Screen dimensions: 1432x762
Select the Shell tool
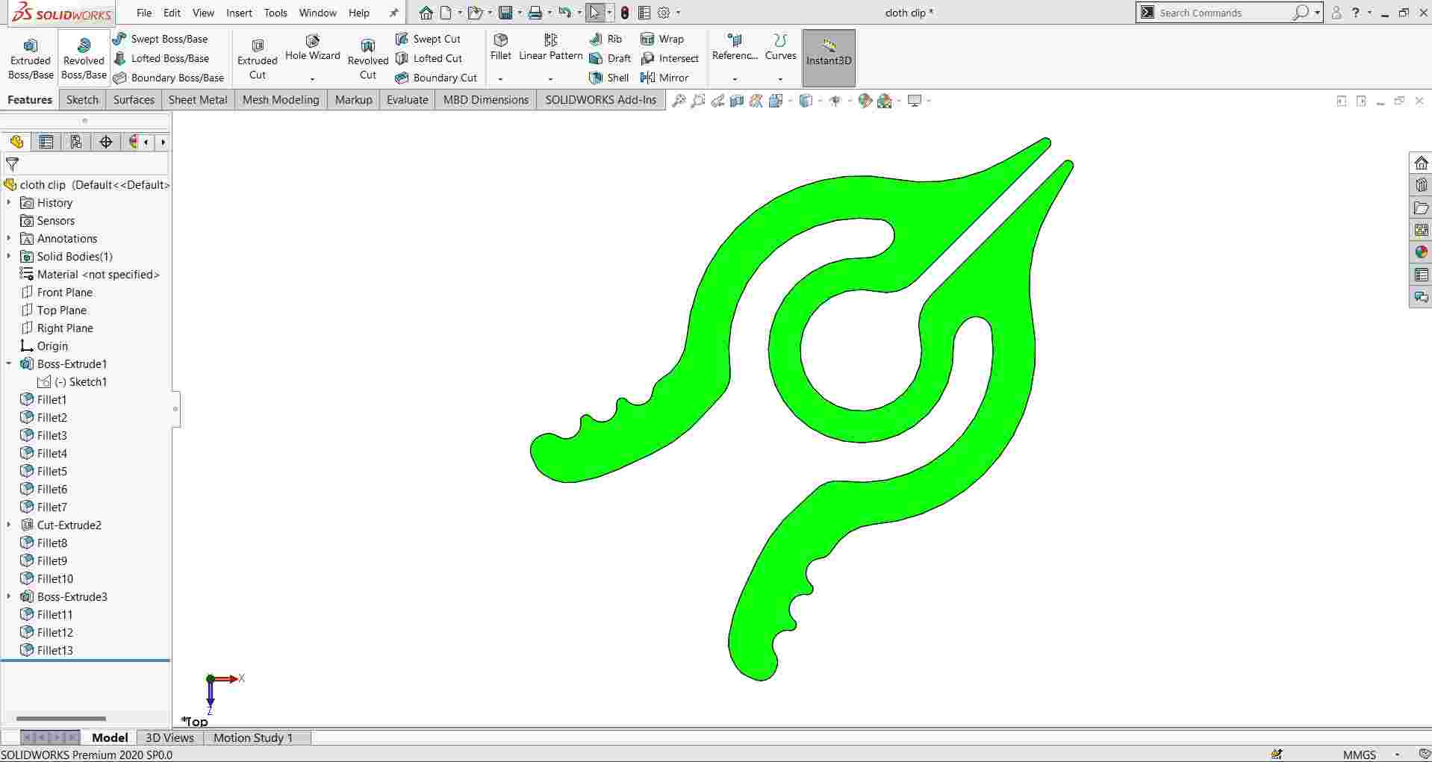[609, 78]
